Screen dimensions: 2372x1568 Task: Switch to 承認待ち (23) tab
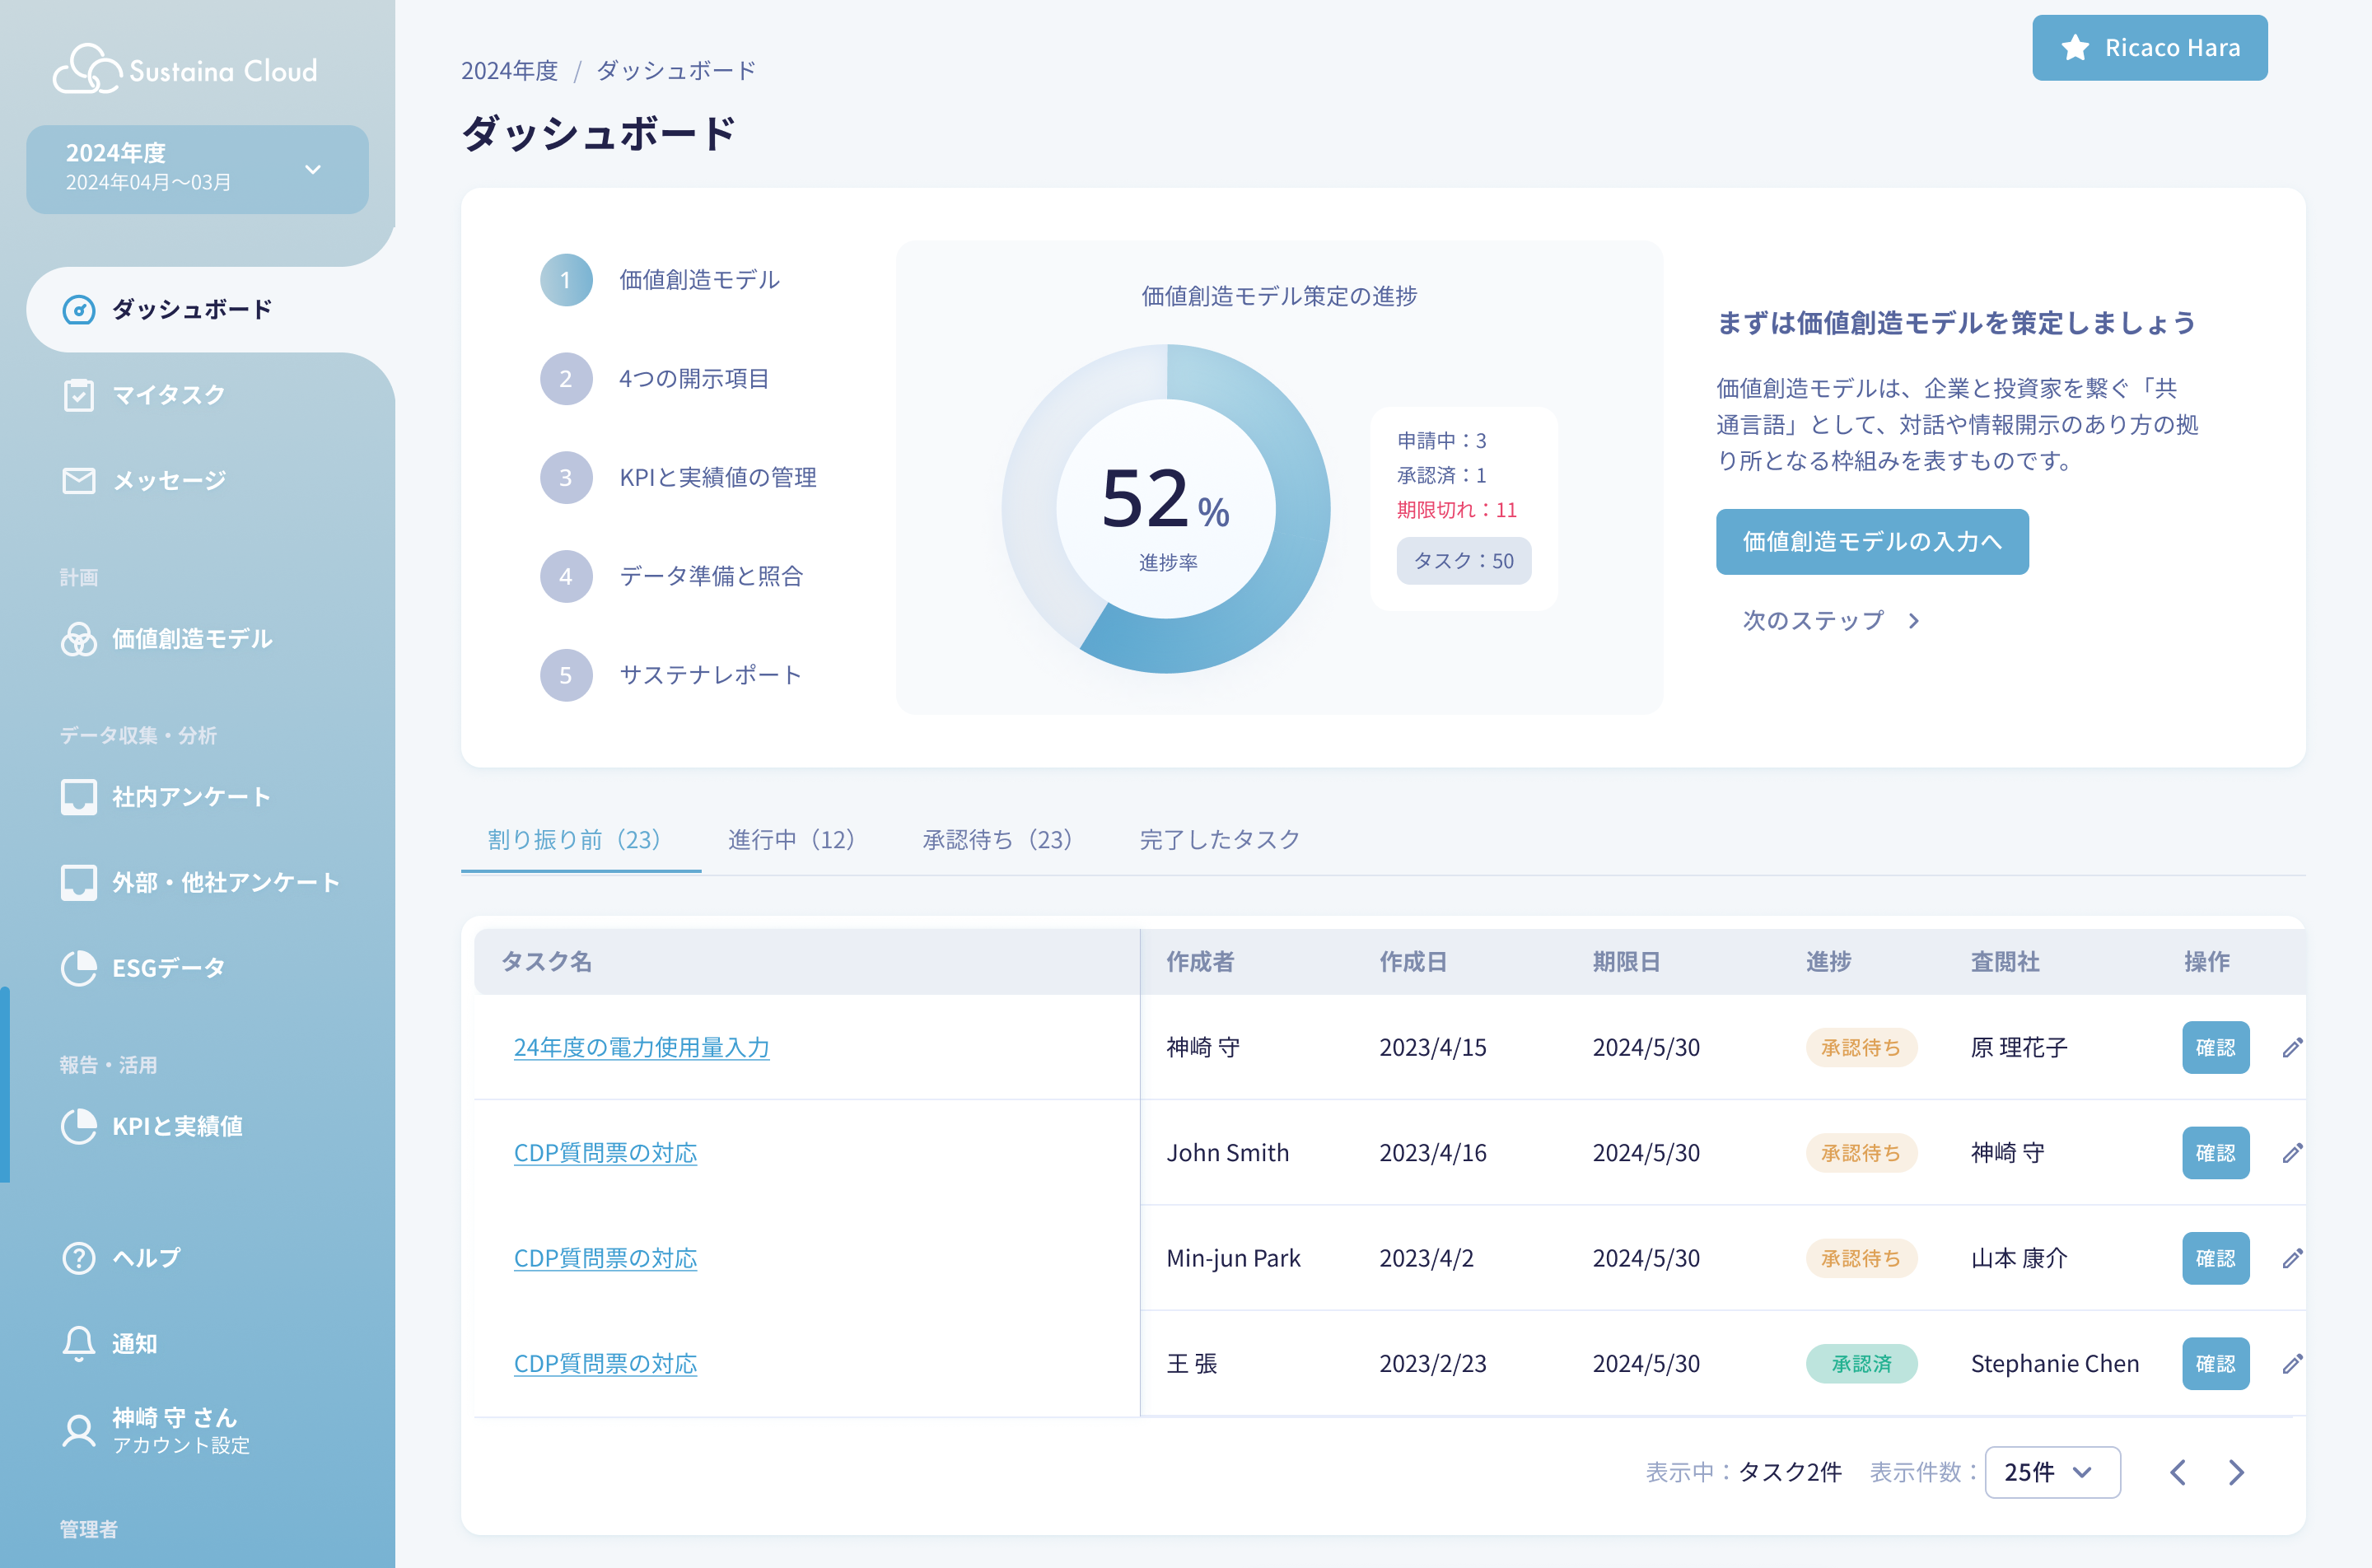(997, 839)
